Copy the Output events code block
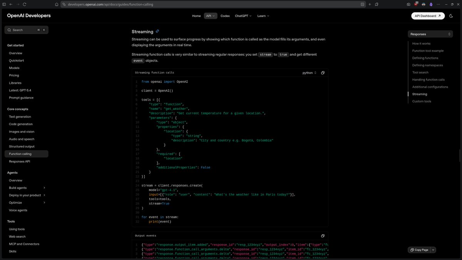 point(323,236)
